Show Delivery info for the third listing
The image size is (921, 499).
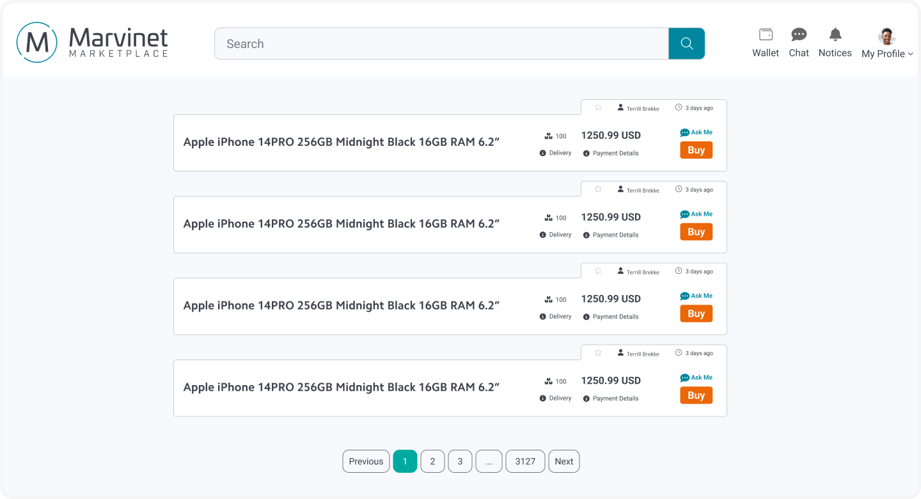[556, 317]
